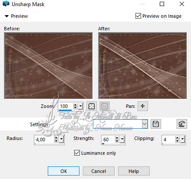Click inside the Radius value field
This screenshot has width=191, height=179.
tap(44, 140)
